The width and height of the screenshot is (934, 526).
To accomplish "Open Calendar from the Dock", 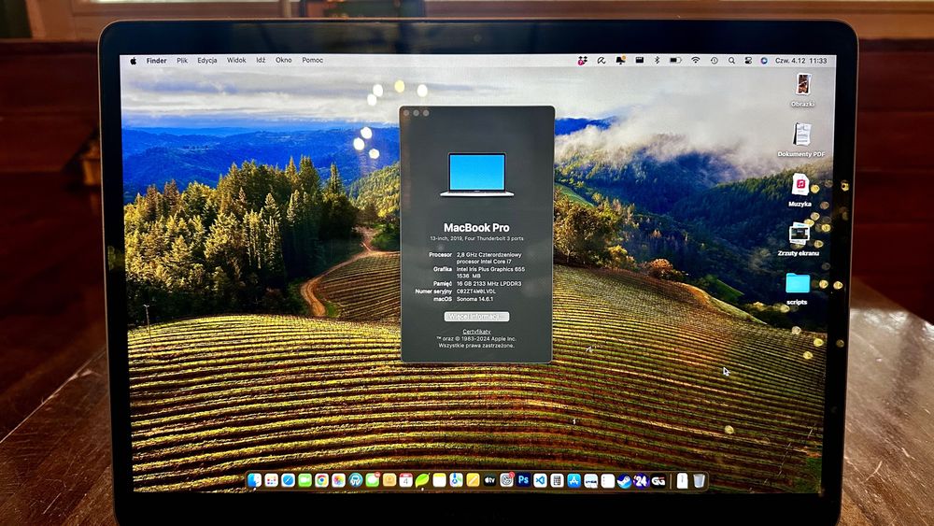I will [405, 479].
